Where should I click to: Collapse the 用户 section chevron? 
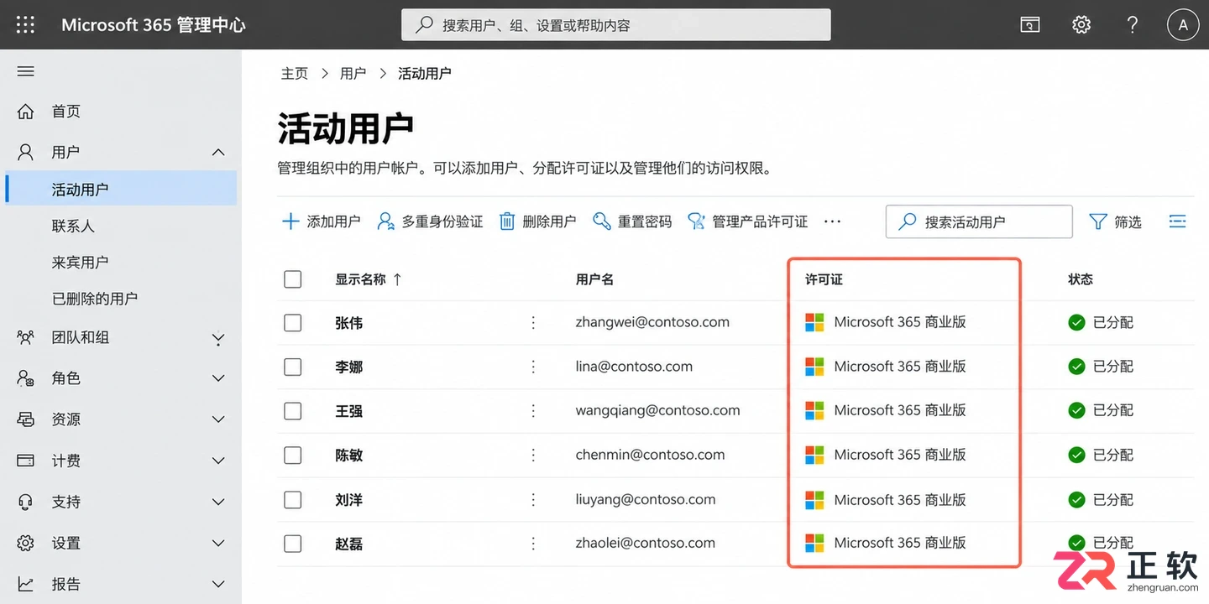(218, 152)
